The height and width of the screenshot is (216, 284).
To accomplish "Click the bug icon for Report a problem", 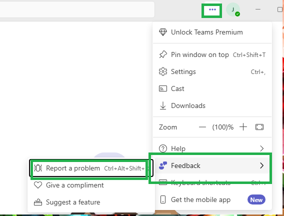I will point(38,168).
